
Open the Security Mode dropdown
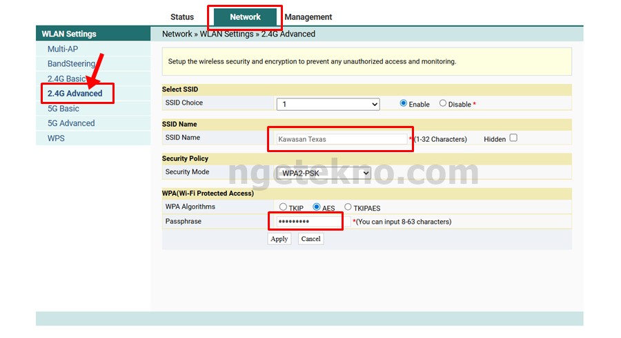pos(323,173)
